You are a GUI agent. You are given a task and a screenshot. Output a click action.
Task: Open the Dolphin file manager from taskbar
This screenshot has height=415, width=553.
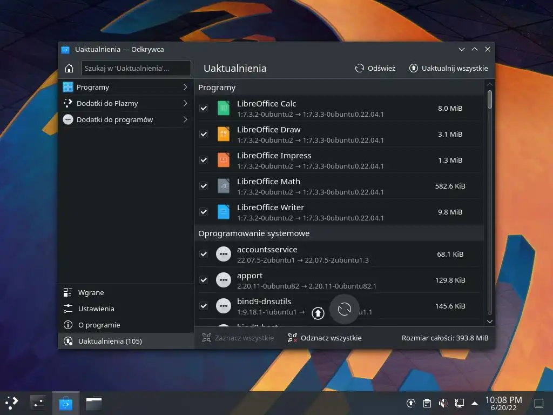pos(94,403)
